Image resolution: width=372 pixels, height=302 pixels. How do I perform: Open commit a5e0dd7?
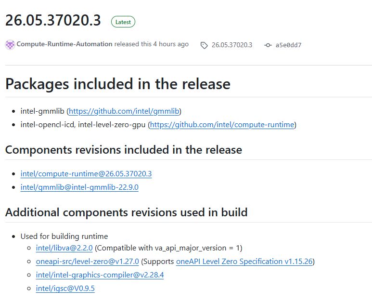pos(288,45)
